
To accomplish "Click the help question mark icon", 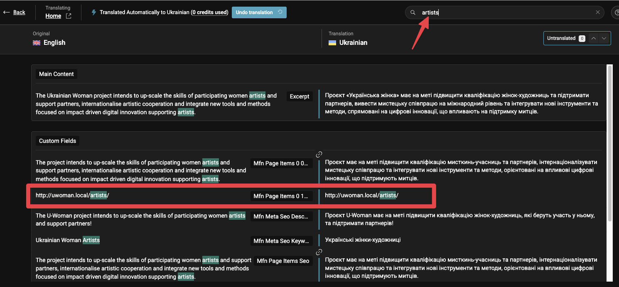I will 616,12.
